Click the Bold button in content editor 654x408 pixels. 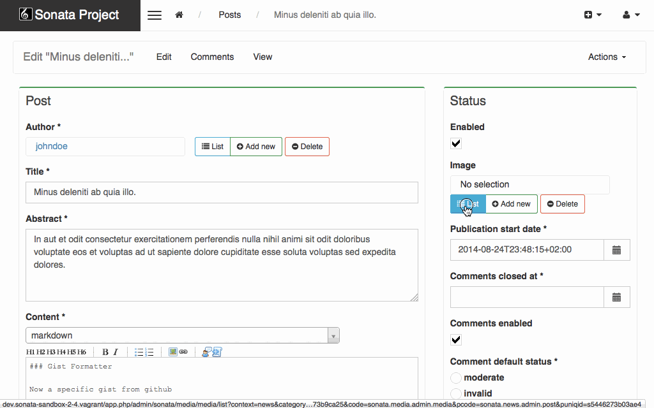pos(105,352)
